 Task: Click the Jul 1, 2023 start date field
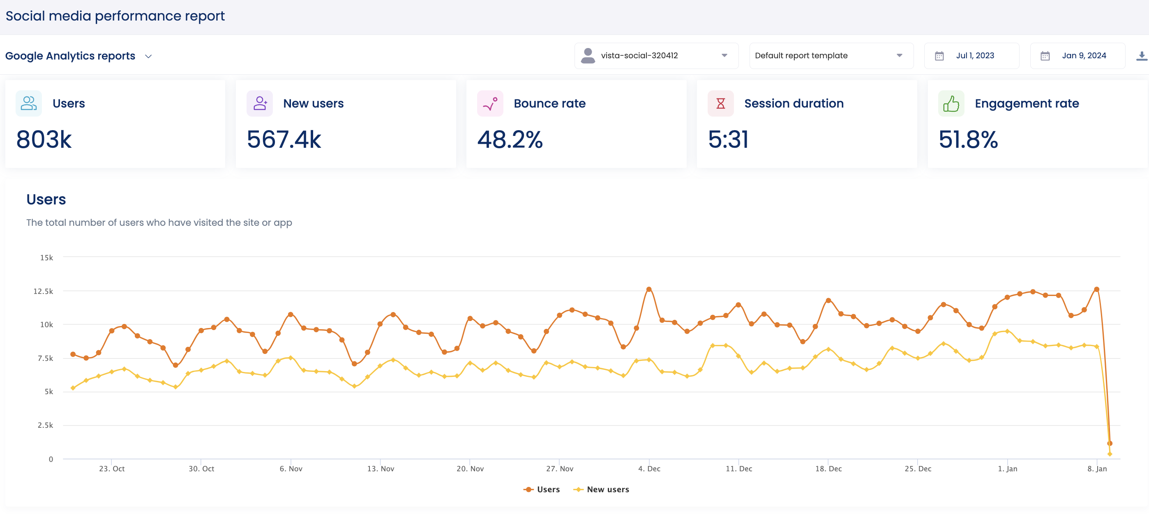click(x=975, y=55)
